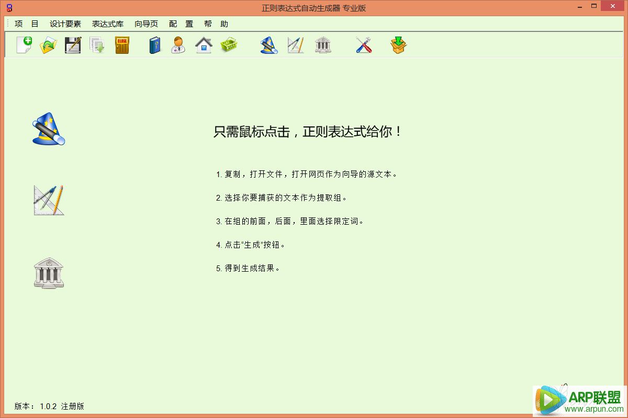Open the 表达式库 menu
628x418 pixels.
[x=108, y=24]
